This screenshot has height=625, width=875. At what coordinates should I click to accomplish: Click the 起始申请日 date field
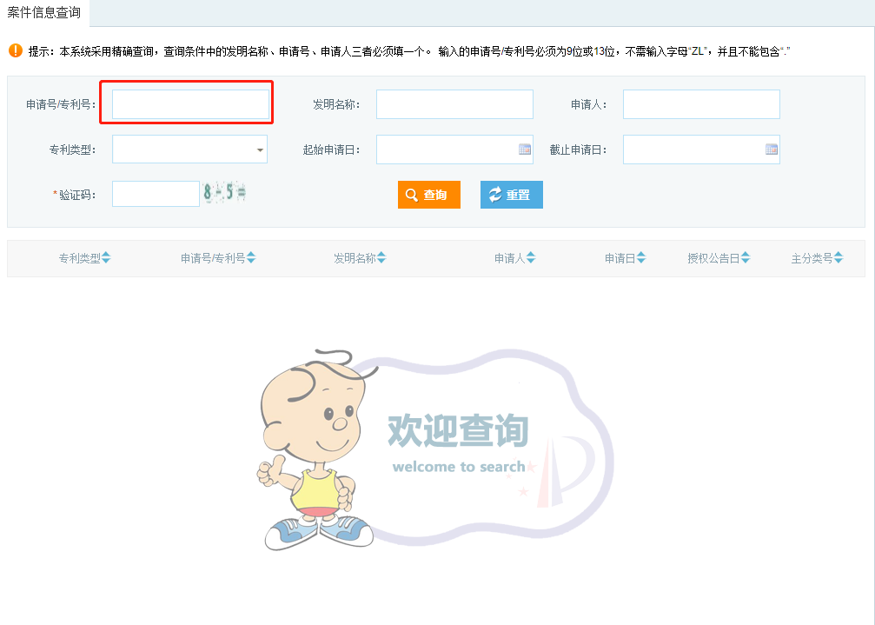(454, 150)
